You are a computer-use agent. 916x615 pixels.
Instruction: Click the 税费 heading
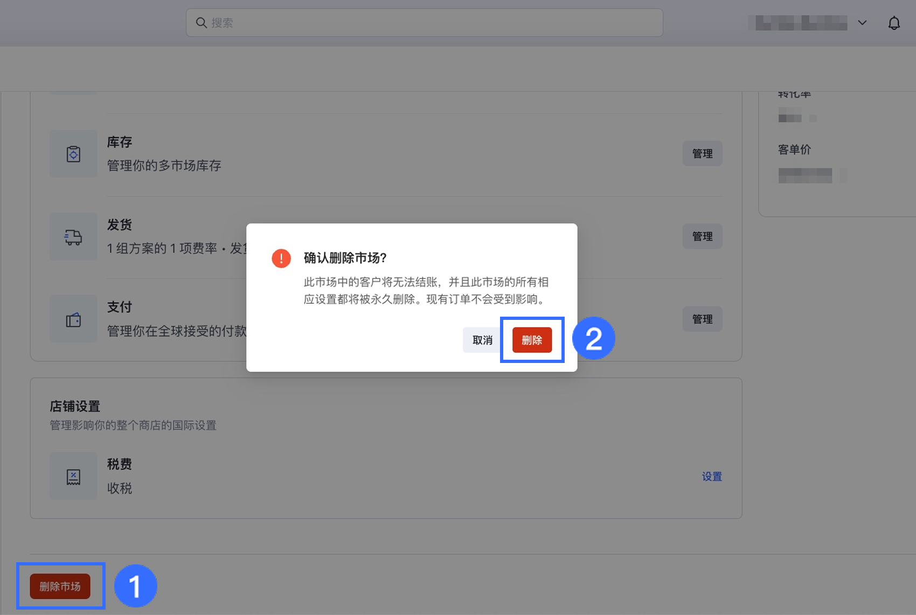(x=120, y=464)
